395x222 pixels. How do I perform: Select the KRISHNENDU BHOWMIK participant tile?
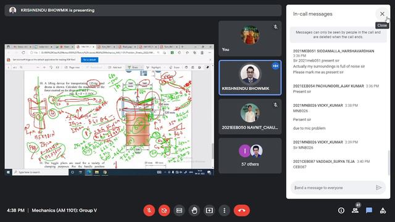(250, 78)
